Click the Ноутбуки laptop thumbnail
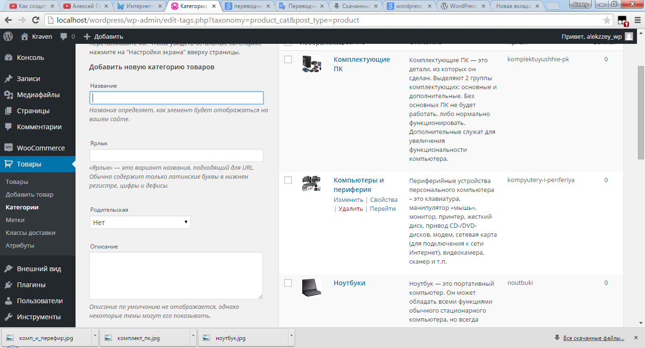Image resolution: width=645 pixels, height=348 pixels. pyautogui.click(x=312, y=287)
